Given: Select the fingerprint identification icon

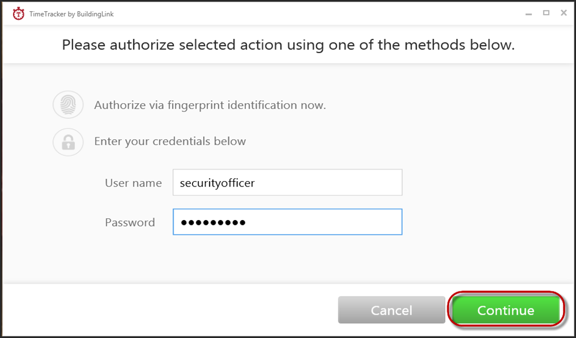Looking at the screenshot, I should click(x=68, y=105).
